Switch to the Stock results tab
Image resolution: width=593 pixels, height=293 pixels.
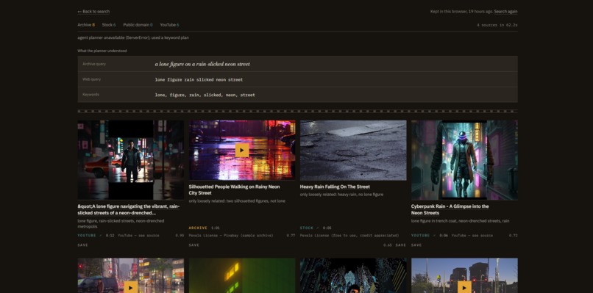pos(109,25)
